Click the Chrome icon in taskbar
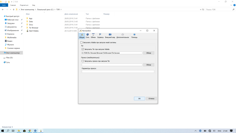This screenshot has height=133, width=236. point(30,131)
